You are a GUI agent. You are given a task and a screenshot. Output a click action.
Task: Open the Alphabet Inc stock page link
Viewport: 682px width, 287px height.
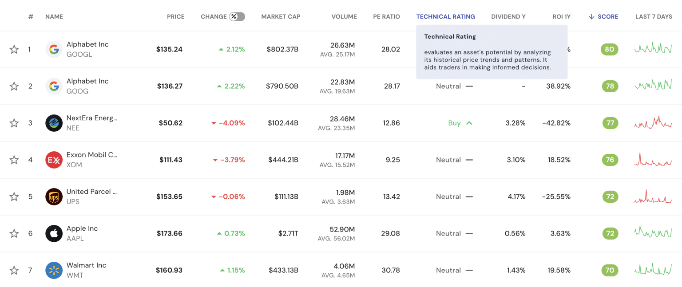pyautogui.click(x=87, y=44)
